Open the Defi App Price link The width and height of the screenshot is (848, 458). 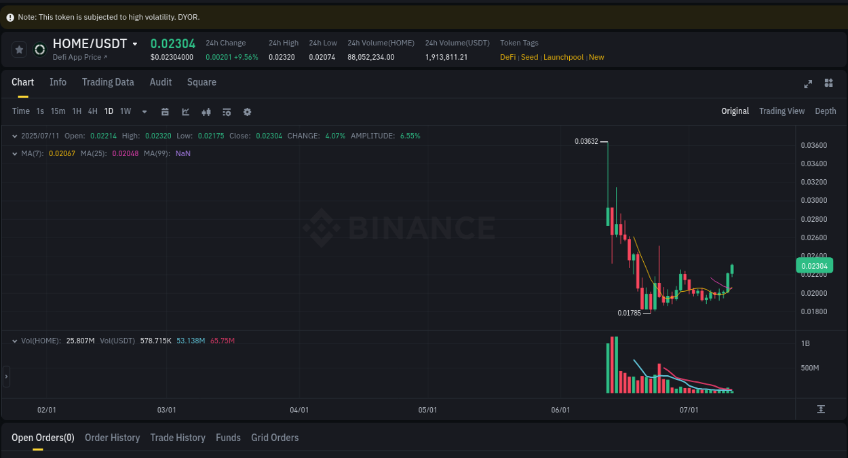pos(78,57)
